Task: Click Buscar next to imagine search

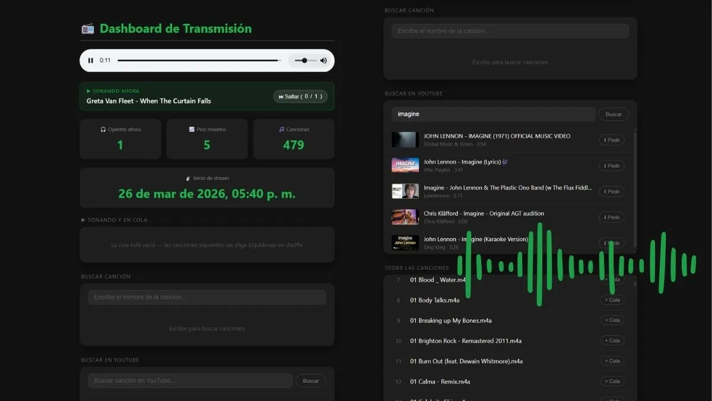Action: click(614, 114)
